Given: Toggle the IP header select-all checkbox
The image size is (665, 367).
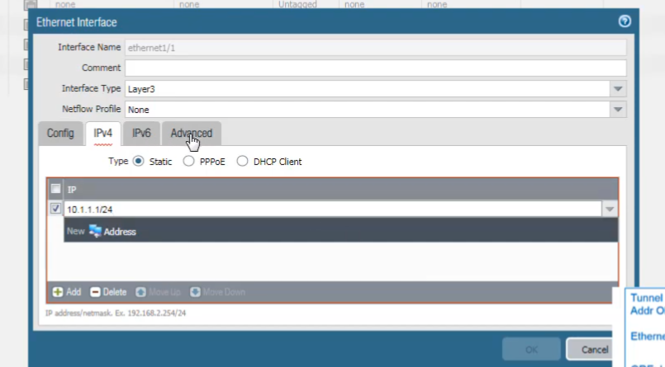Looking at the screenshot, I should (55, 189).
